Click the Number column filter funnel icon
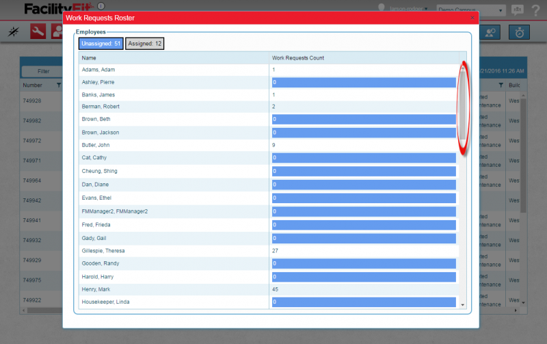 [x=59, y=85]
